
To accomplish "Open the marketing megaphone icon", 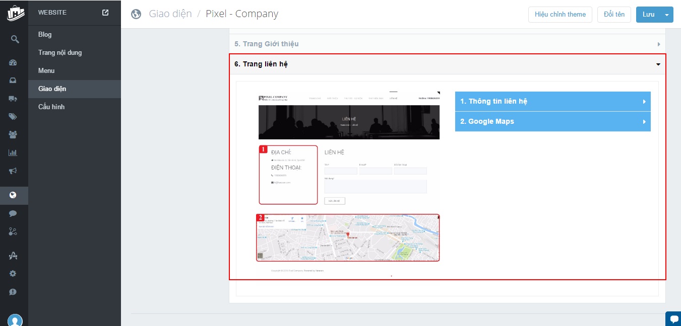I will point(13,171).
